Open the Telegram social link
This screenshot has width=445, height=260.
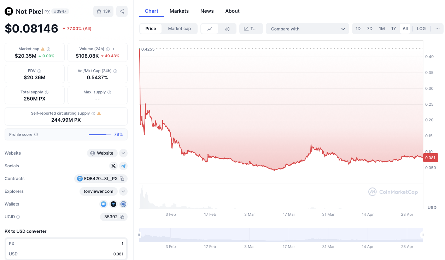point(123,166)
